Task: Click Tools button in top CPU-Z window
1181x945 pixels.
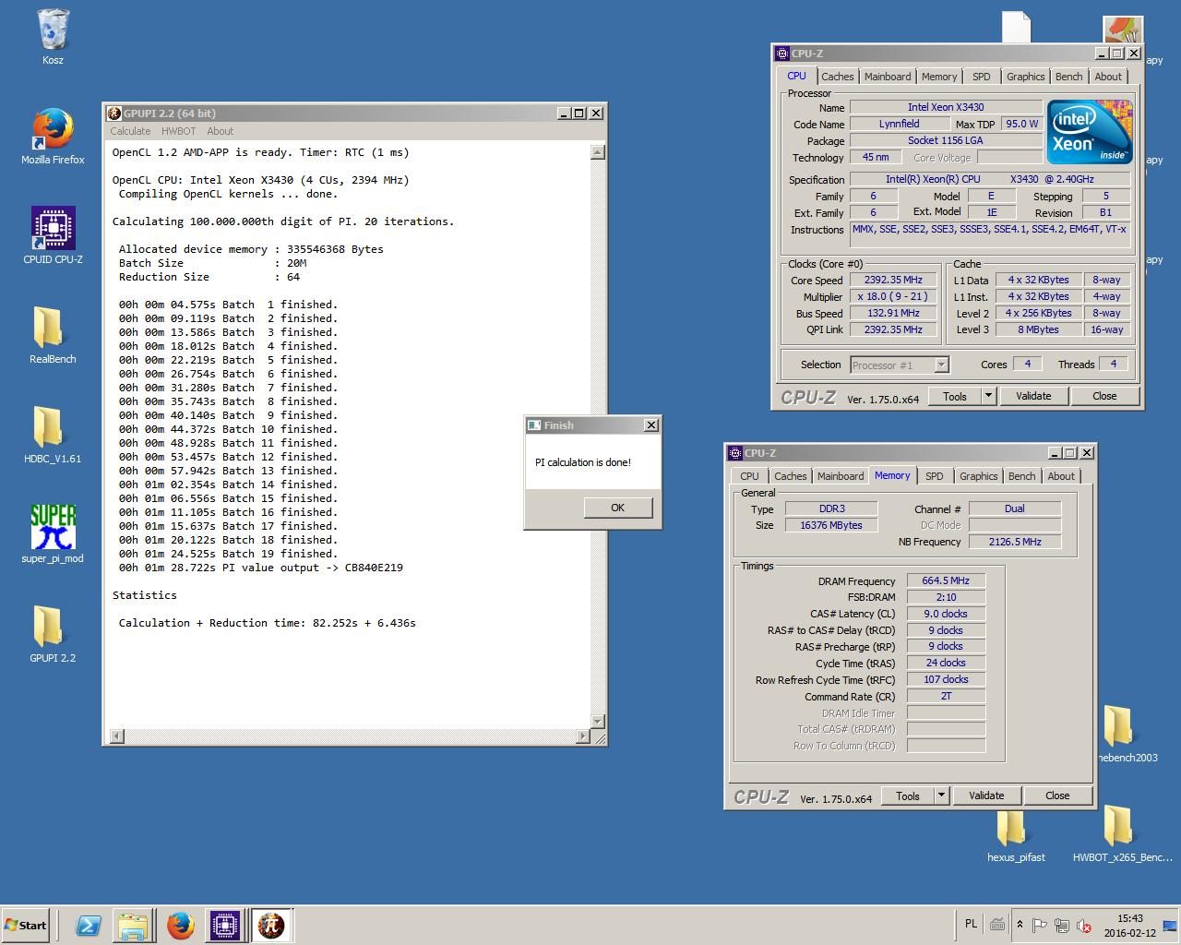Action: coord(955,396)
